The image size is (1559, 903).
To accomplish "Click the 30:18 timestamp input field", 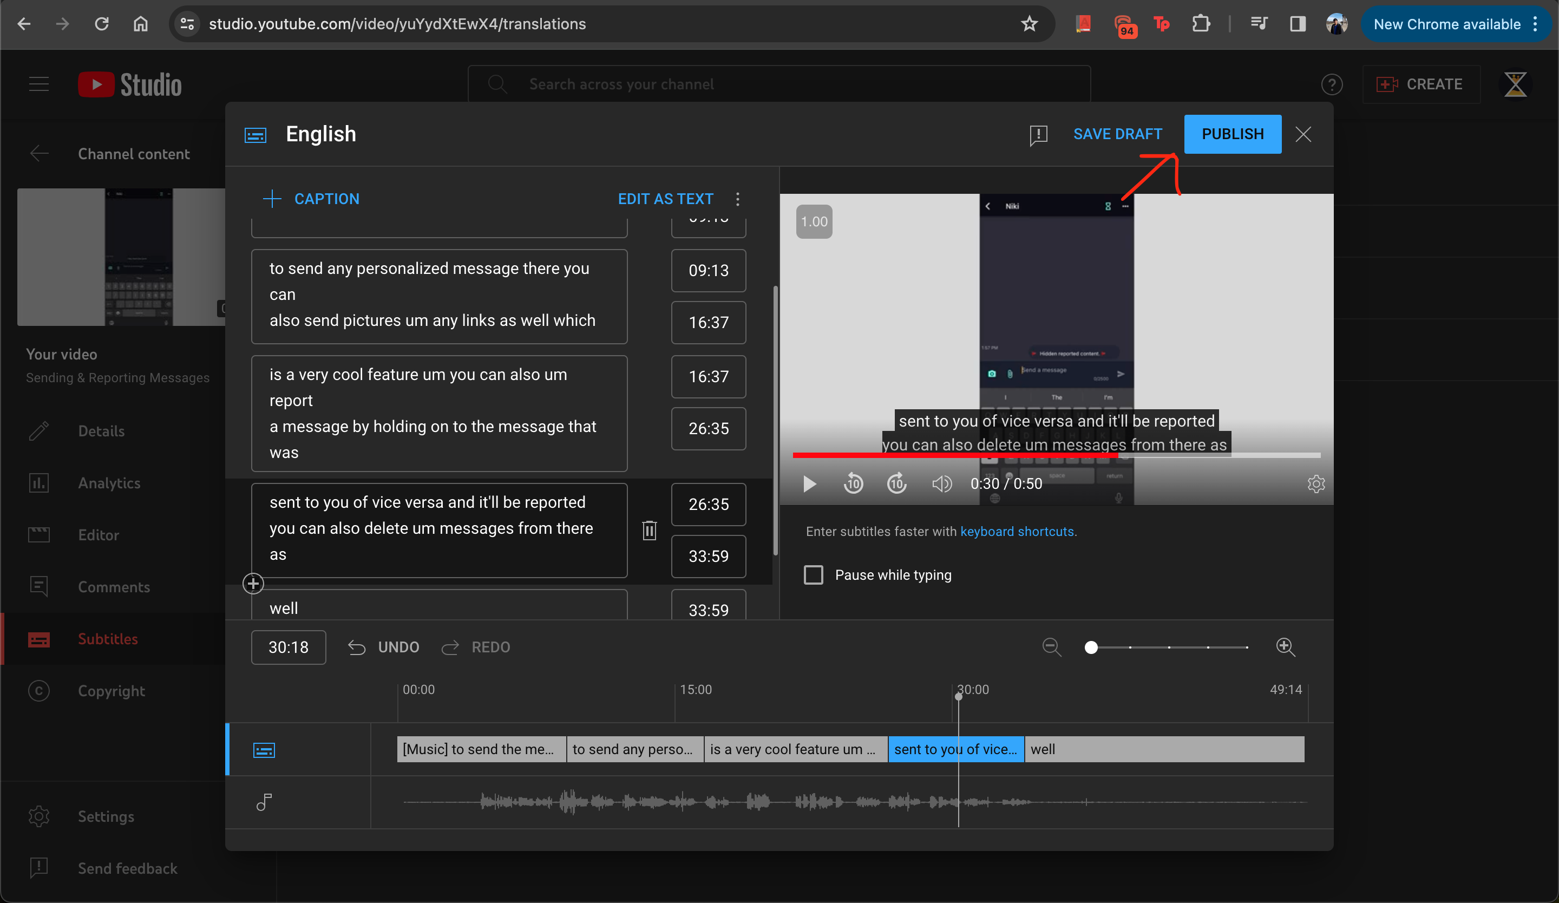I will [x=288, y=646].
